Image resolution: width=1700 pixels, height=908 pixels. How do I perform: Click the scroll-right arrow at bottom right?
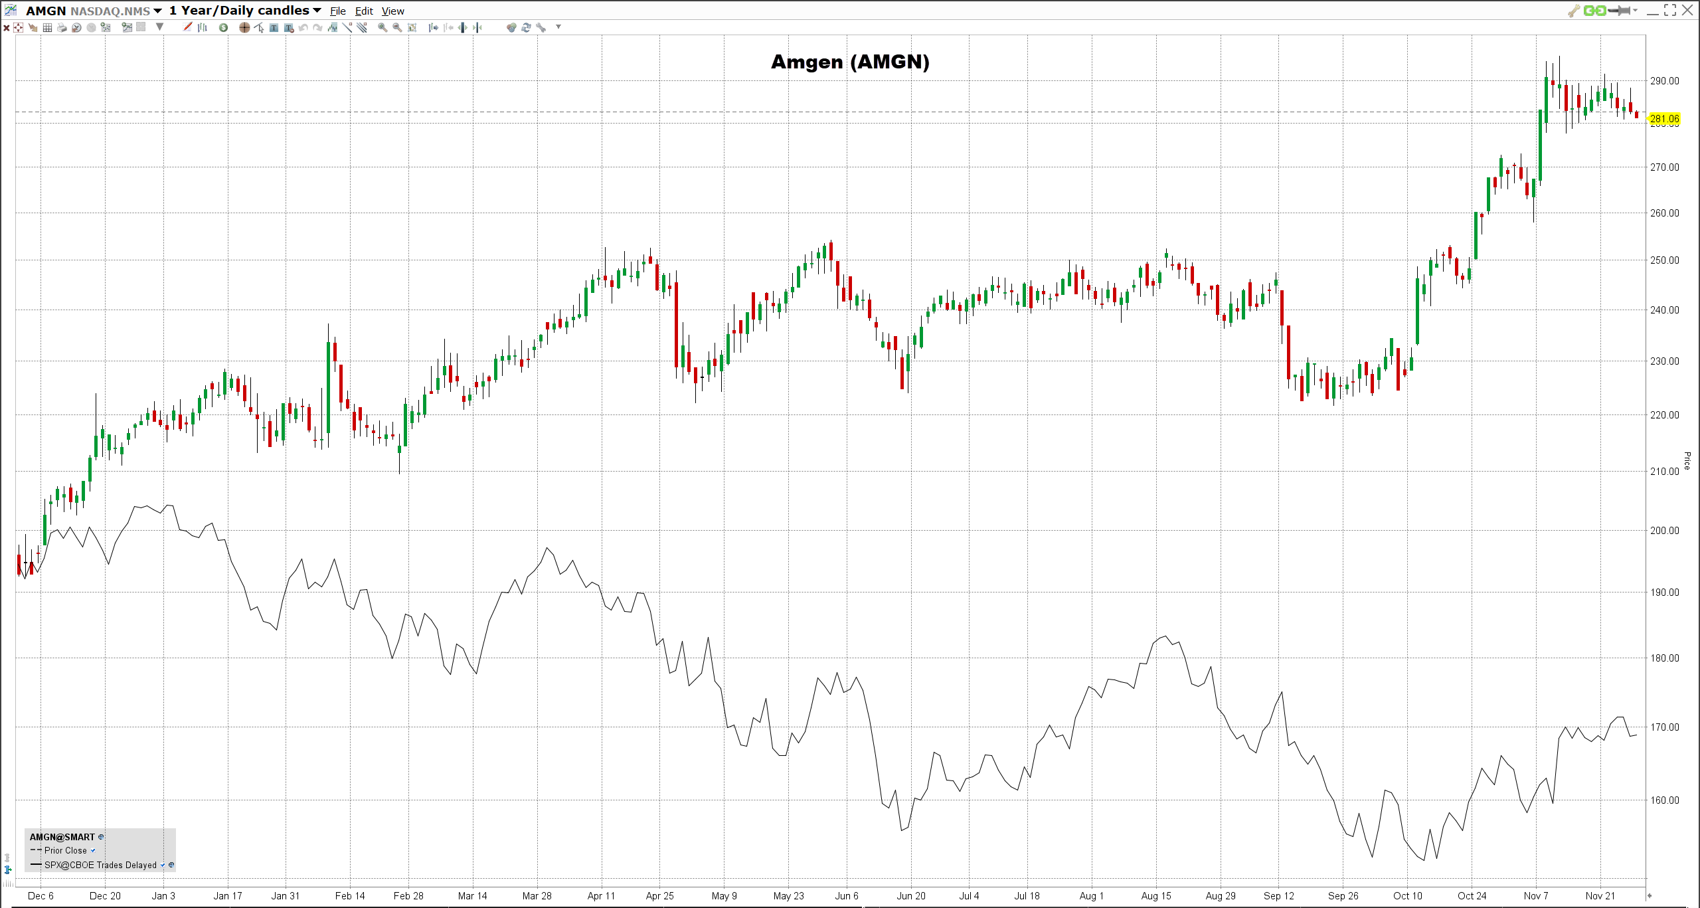1649,895
